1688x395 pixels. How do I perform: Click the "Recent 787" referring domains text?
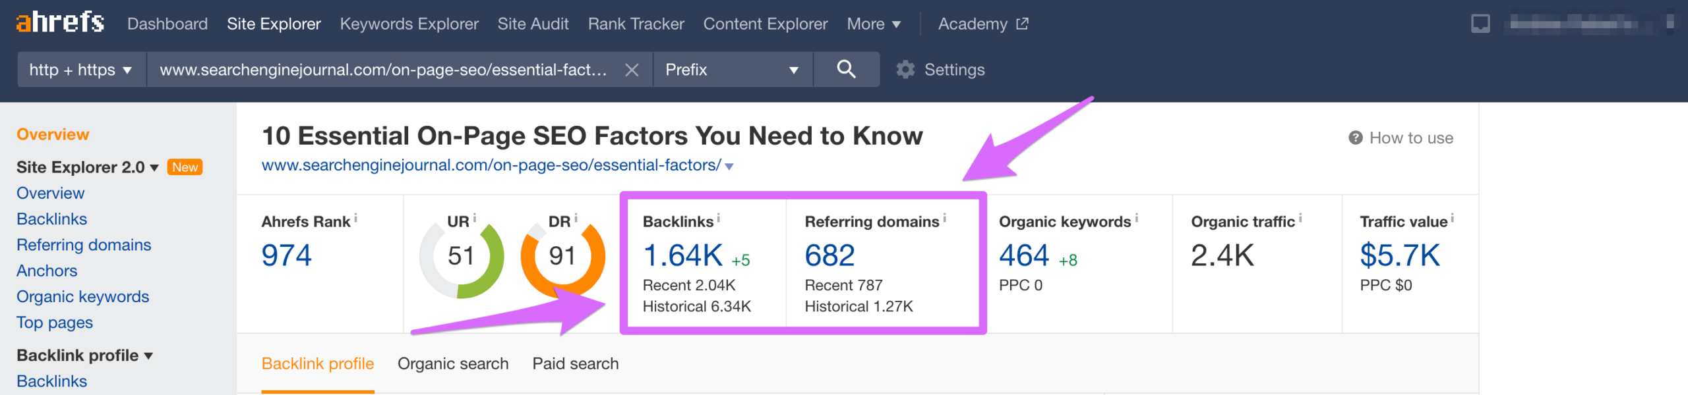(x=843, y=285)
